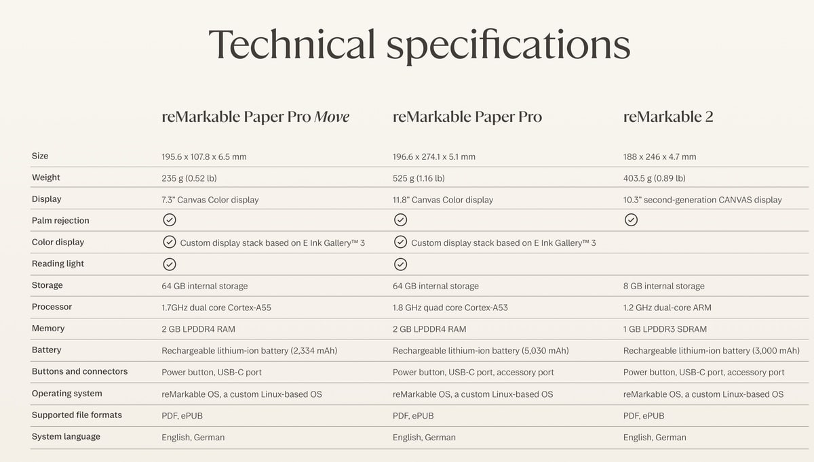
Task: Click Palm rejection checkmark under reMarkable Paper Pro
Action: (401, 220)
